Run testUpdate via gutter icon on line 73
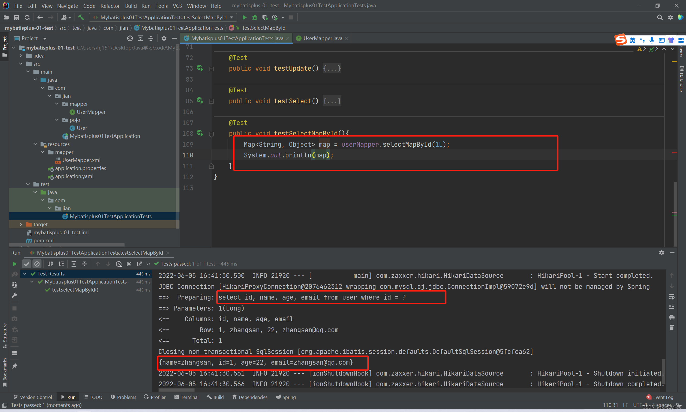 [x=200, y=68]
